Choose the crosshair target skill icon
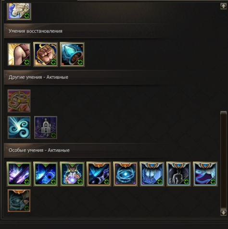 pos(19,101)
